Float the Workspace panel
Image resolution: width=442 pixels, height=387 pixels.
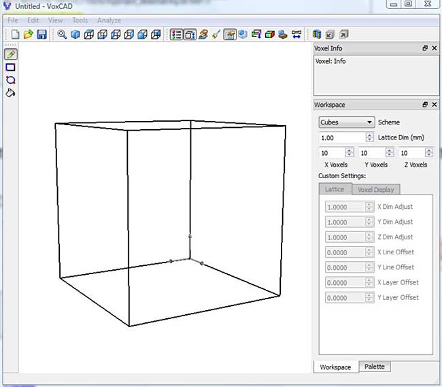click(x=425, y=105)
